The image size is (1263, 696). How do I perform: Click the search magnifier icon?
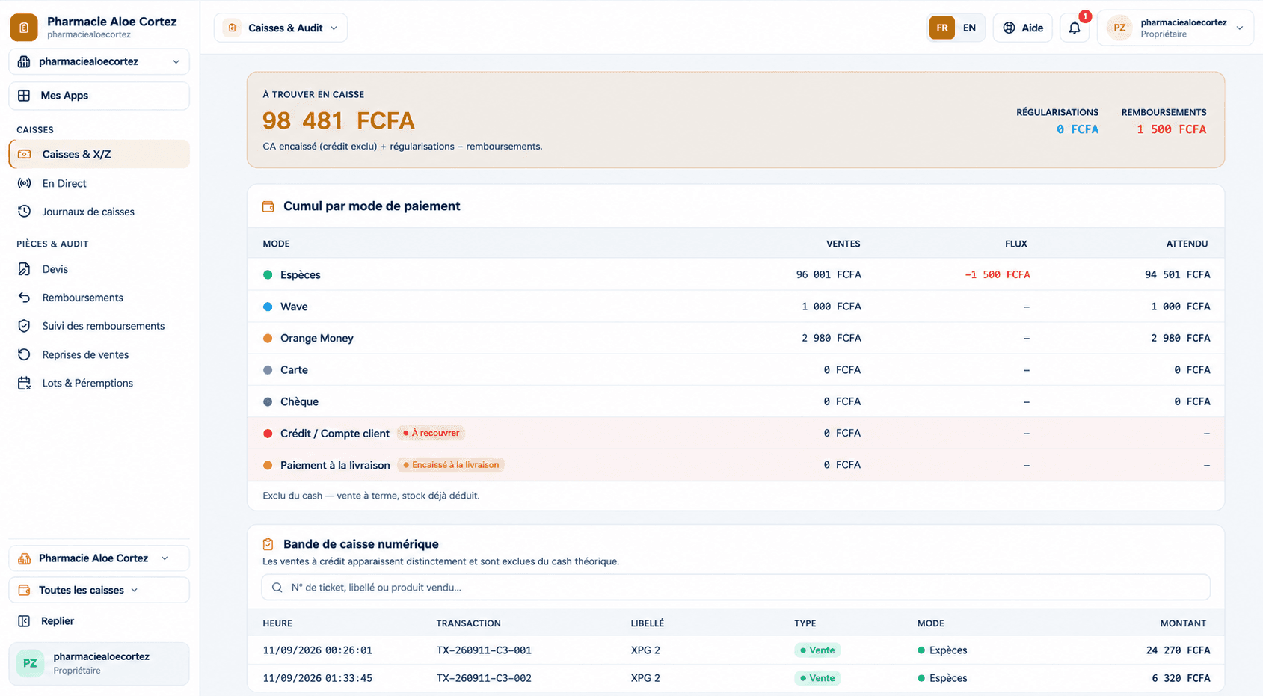coord(277,588)
